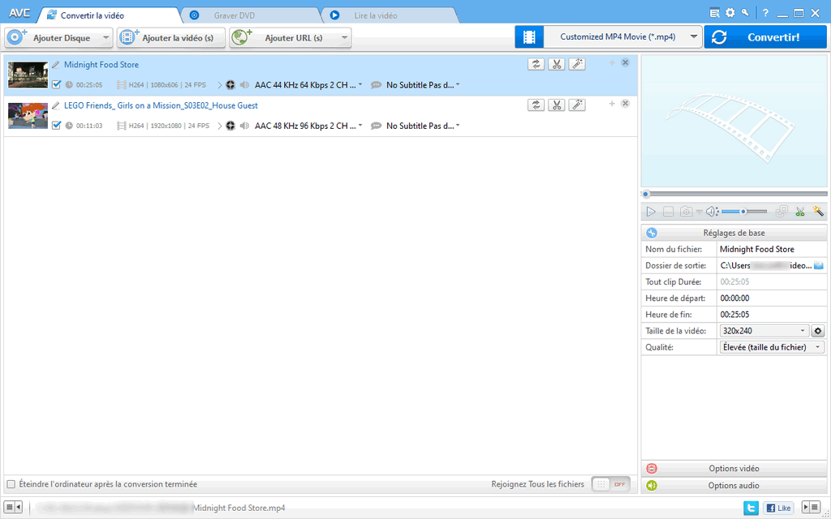Click the Heure de départ time field
The image size is (831, 519).
tap(772, 298)
